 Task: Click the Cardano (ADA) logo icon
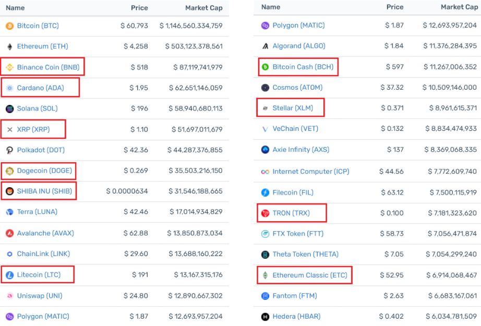(x=9, y=88)
